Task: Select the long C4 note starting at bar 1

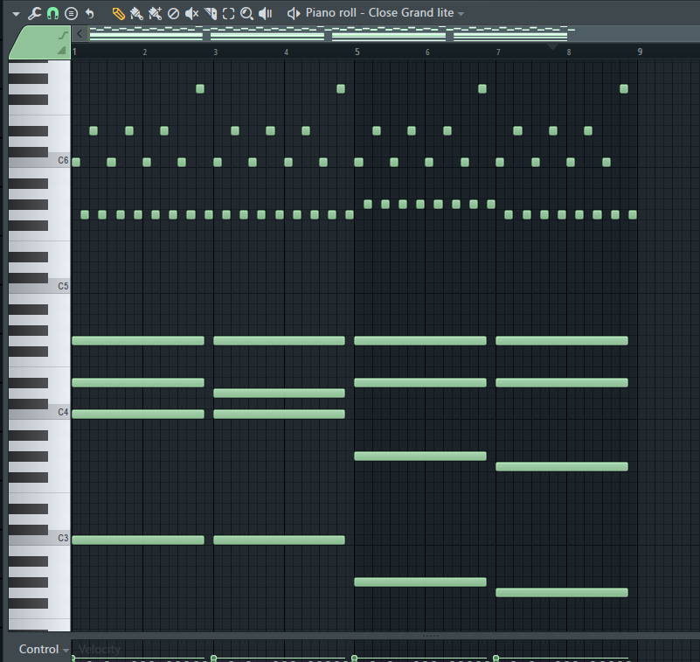Action: coord(138,415)
